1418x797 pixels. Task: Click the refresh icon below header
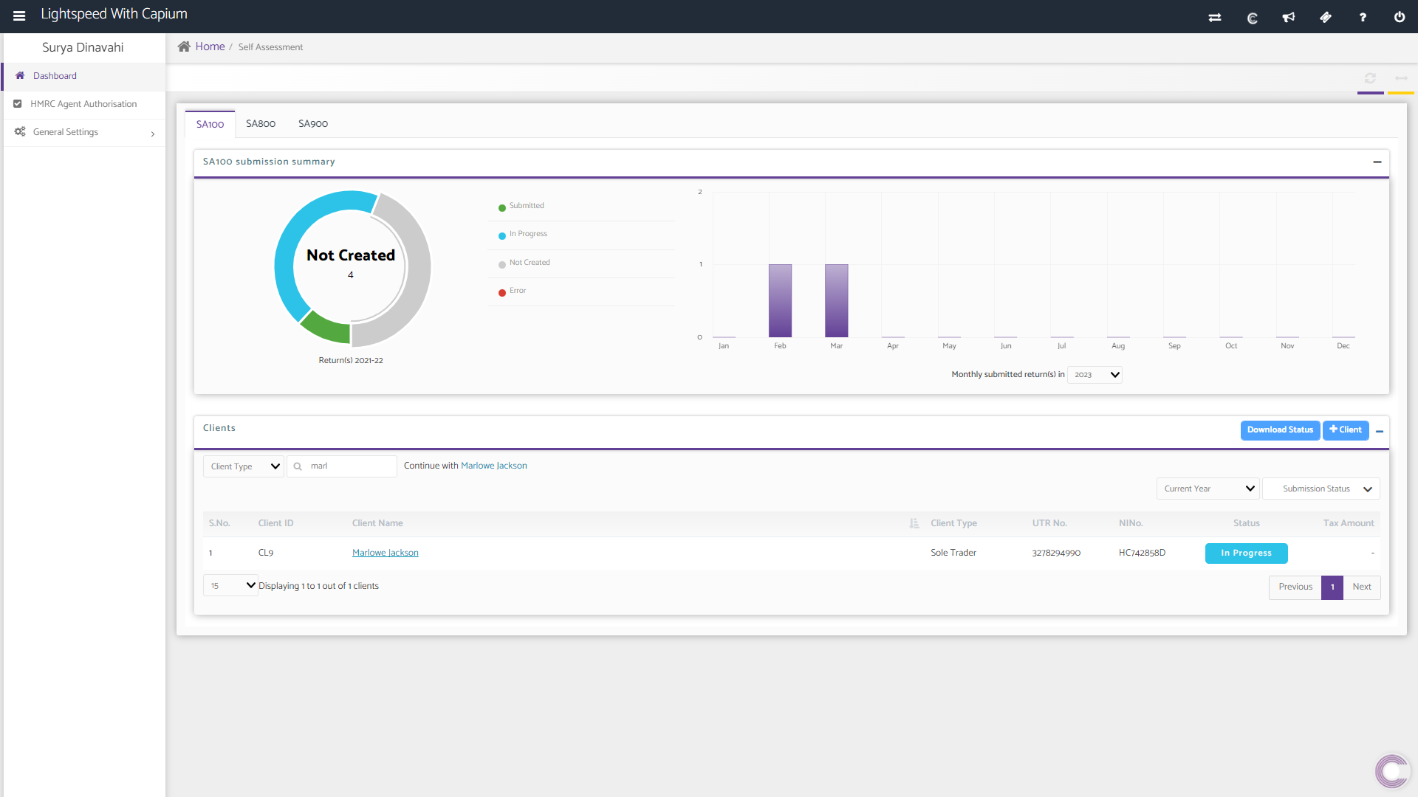click(x=1370, y=78)
